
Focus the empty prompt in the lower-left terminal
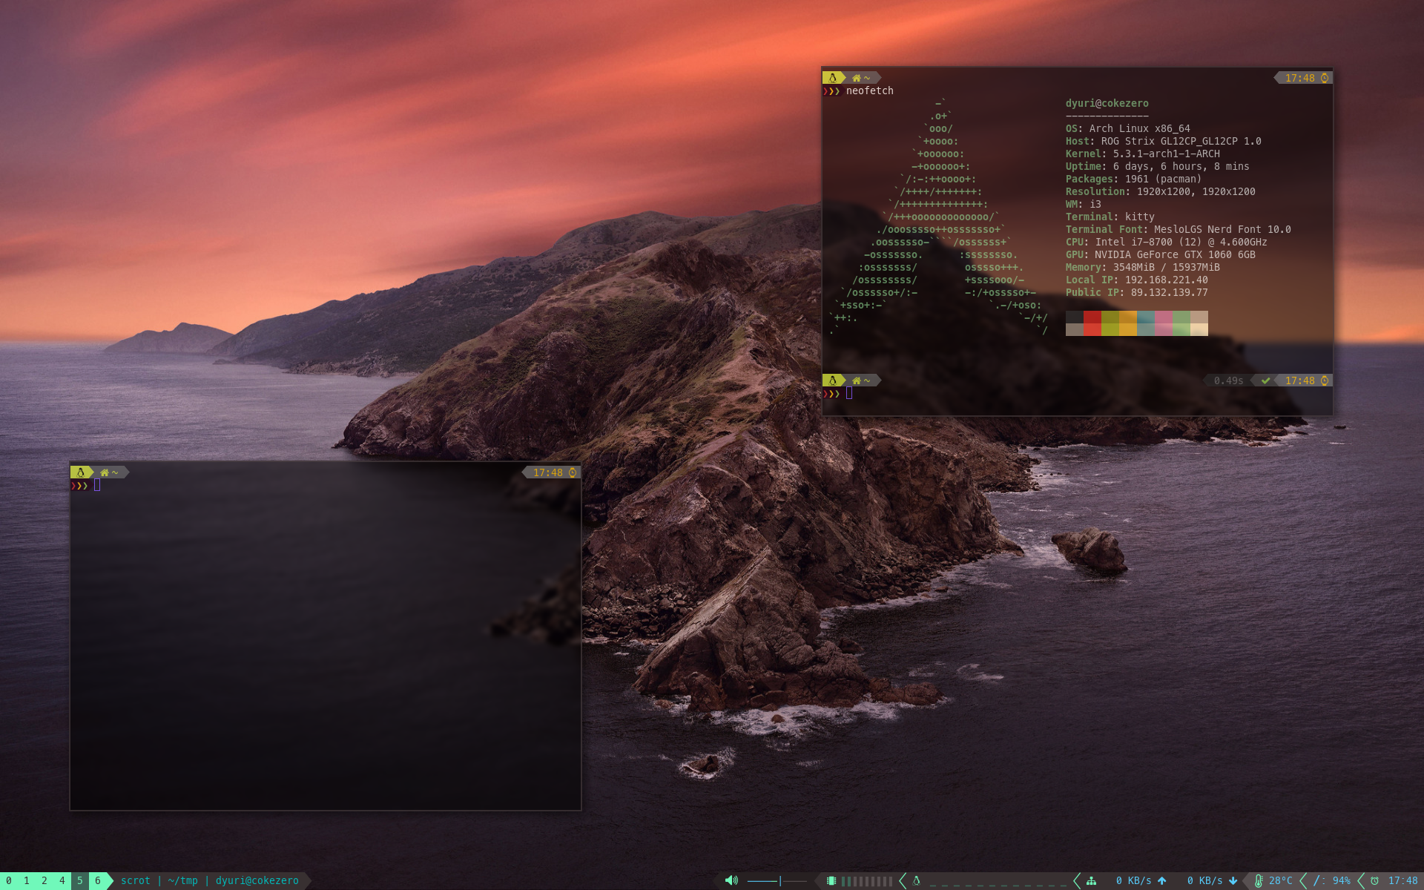(97, 486)
